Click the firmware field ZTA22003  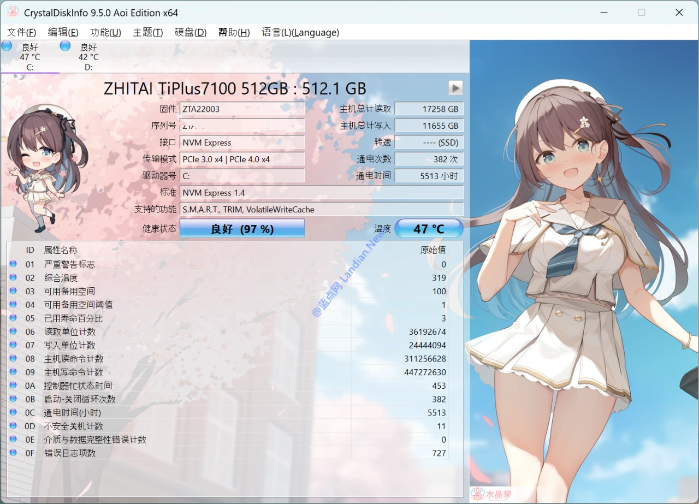(x=242, y=109)
